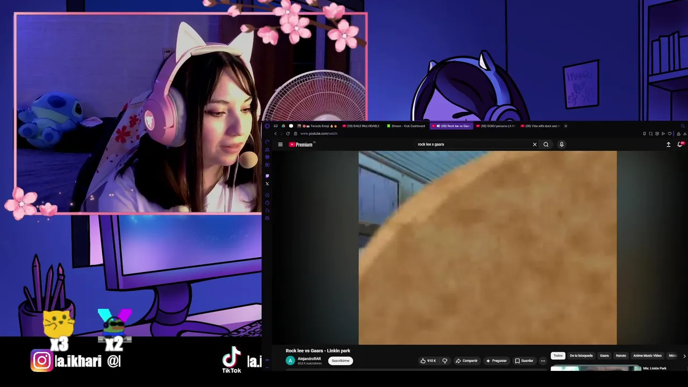This screenshot has width=688, height=387.
Task: Select the Todos filter chip
Action: tap(558, 355)
